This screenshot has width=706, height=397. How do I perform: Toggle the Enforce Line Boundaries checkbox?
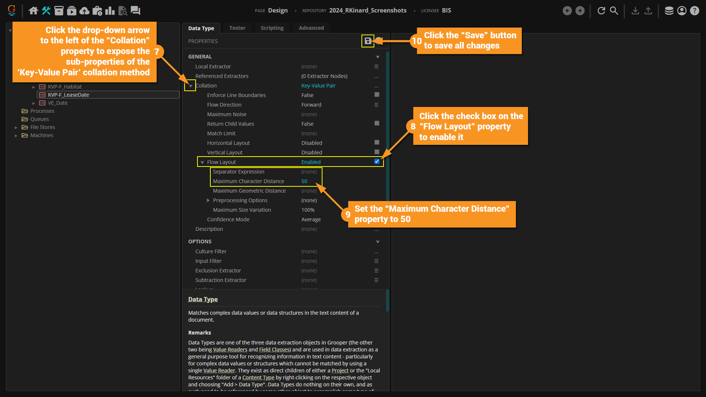[377, 95]
